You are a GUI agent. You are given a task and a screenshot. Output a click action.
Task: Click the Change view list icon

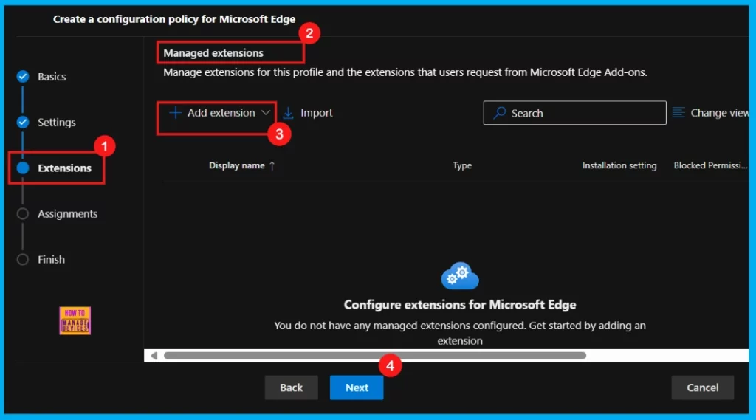pyautogui.click(x=678, y=113)
